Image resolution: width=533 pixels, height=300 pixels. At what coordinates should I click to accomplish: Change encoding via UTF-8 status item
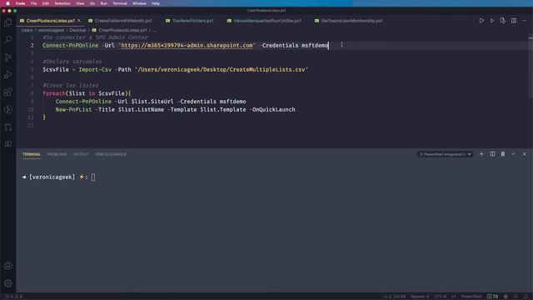click(x=440, y=297)
